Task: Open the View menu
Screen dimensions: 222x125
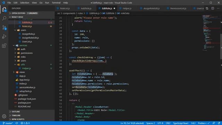Action: point(34,3)
